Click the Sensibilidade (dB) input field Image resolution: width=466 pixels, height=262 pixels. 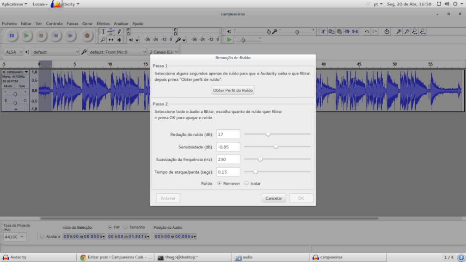pos(228,147)
